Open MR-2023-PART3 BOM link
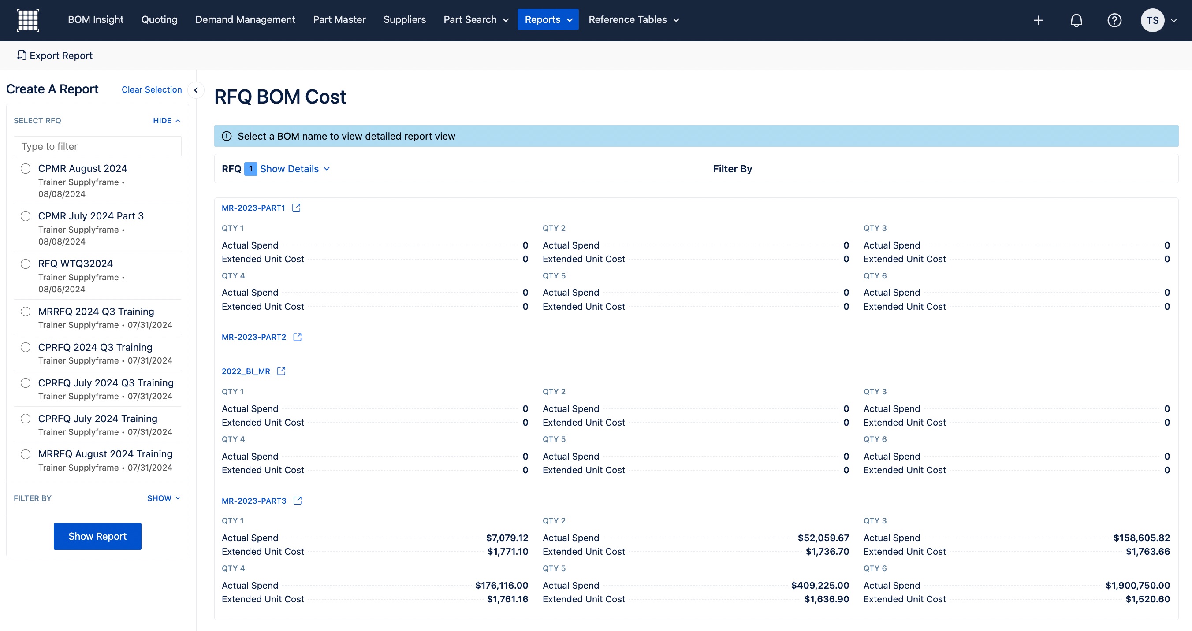Screen dimensions: 1192x631 click(254, 501)
